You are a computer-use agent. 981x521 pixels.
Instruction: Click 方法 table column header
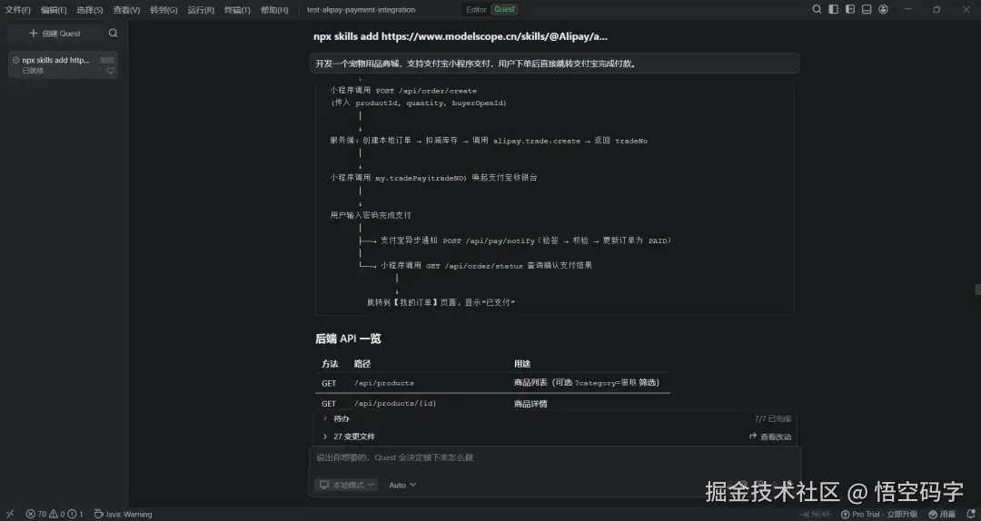pyautogui.click(x=330, y=363)
